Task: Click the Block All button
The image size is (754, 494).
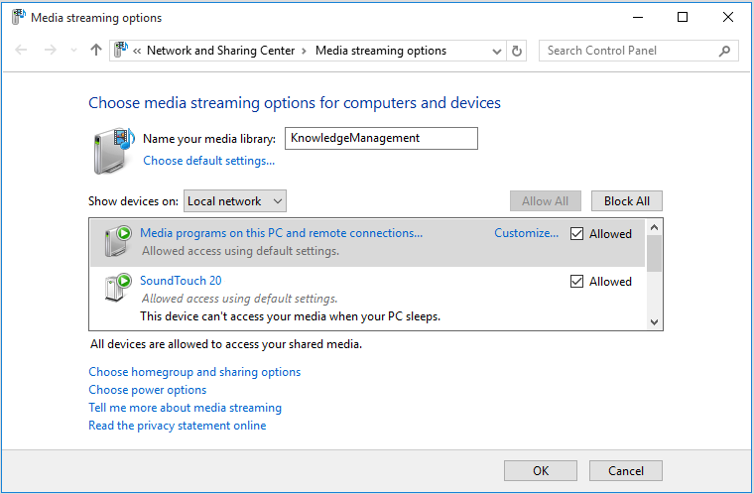Action: 626,201
